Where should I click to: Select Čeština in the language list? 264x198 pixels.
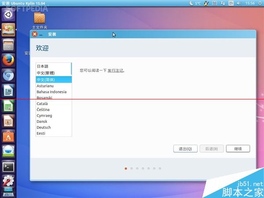(x=54, y=110)
